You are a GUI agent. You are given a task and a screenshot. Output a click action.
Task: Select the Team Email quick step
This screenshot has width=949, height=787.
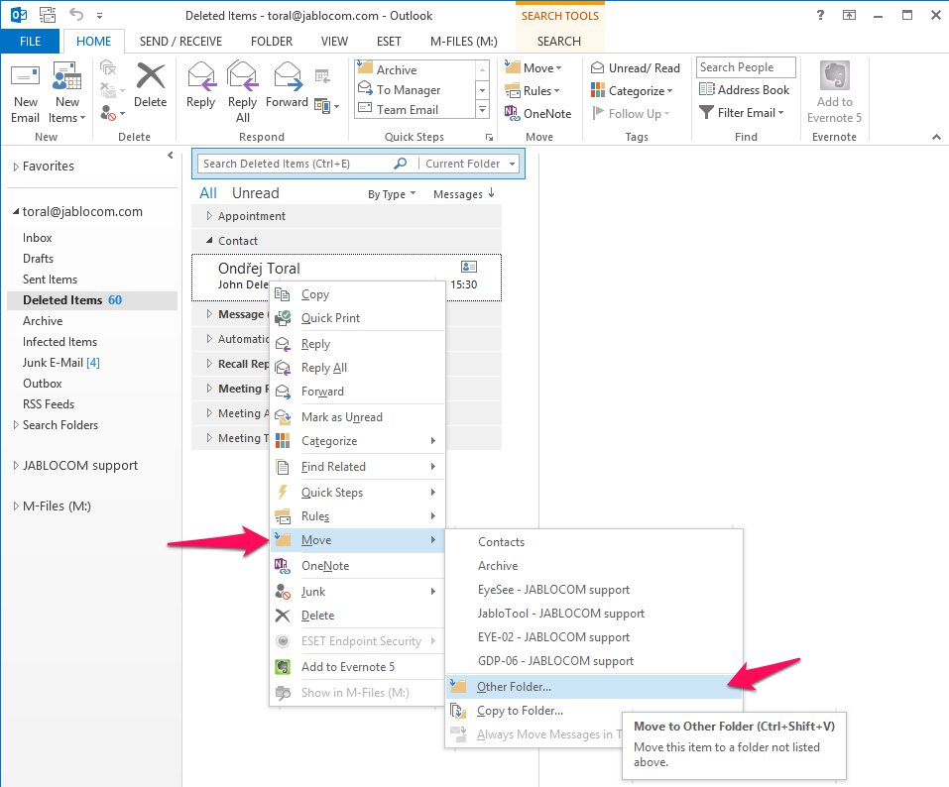pos(407,110)
